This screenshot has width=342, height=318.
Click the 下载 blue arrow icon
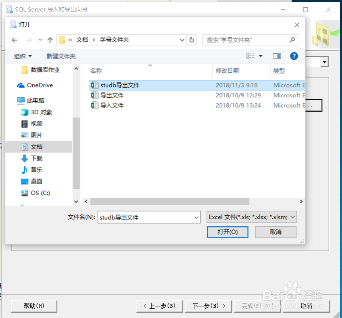pos(25,159)
